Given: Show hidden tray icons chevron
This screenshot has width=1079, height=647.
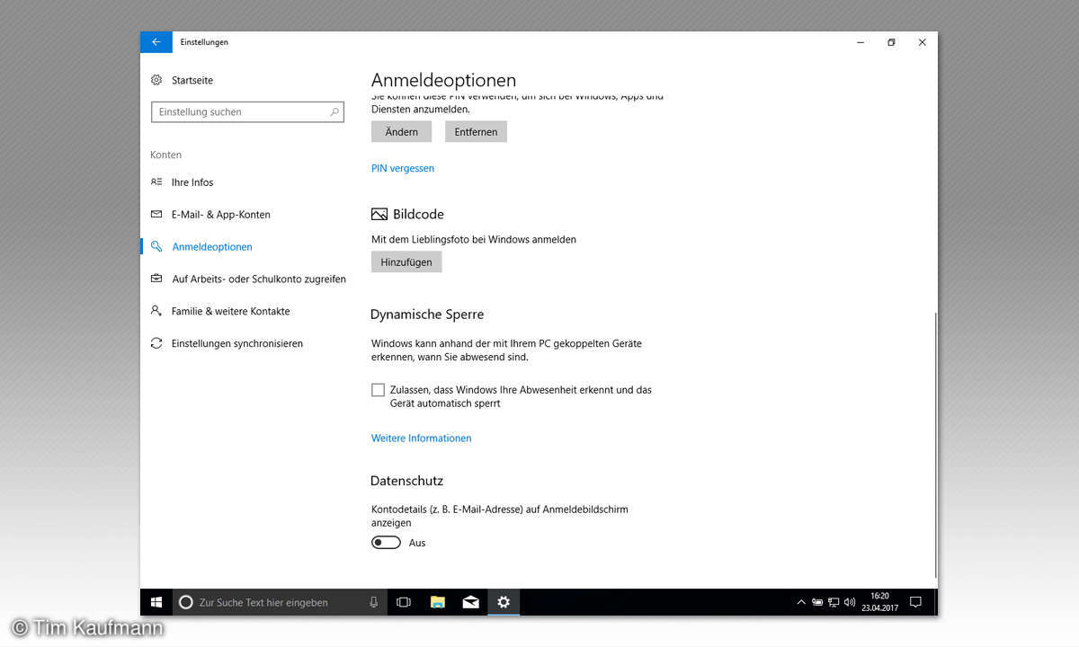Looking at the screenshot, I should click(801, 602).
